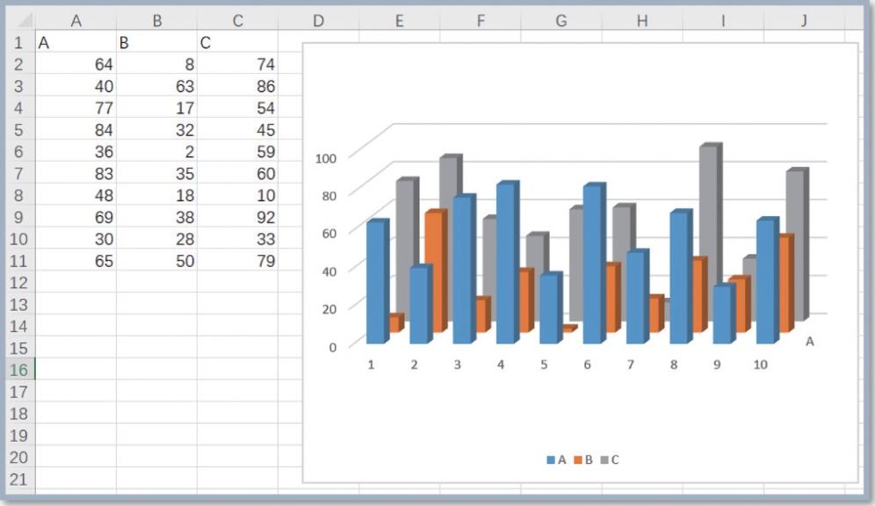Click cell B1 containing the text B

click(156, 42)
